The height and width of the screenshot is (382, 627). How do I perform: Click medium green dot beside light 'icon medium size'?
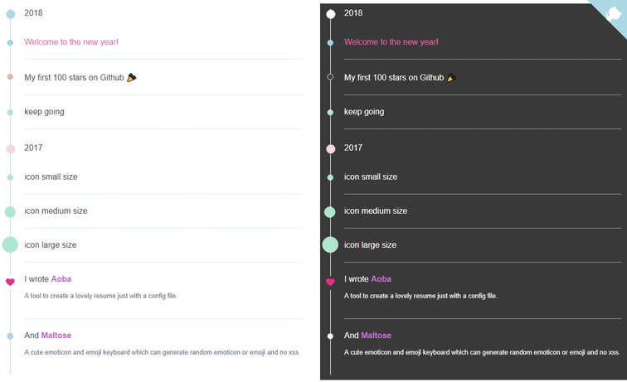[x=10, y=211]
